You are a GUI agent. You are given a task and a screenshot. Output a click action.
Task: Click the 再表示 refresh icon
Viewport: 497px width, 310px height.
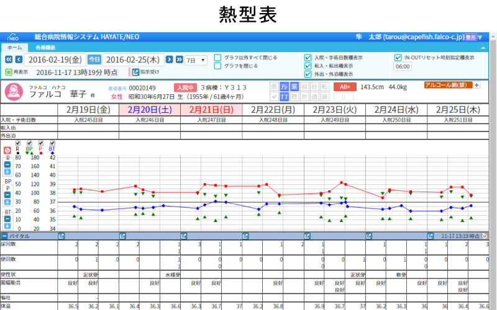pos(8,72)
